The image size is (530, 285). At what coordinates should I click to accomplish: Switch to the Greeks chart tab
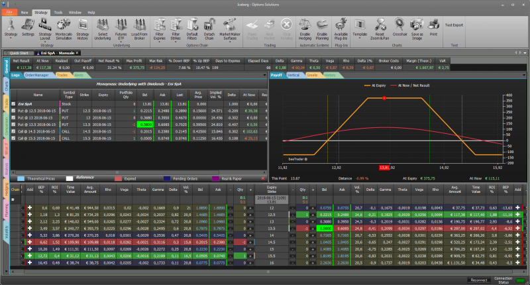point(312,76)
